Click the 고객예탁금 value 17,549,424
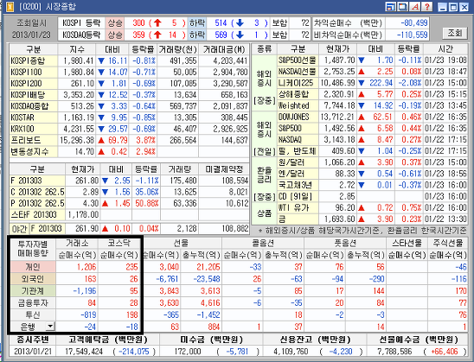The height and width of the screenshot is (362, 474). [x=84, y=352]
